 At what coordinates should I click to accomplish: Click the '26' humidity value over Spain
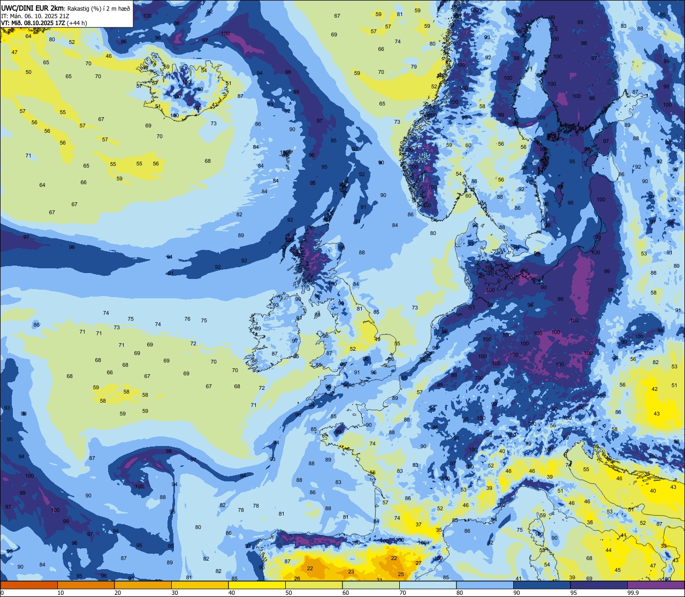(x=297, y=579)
